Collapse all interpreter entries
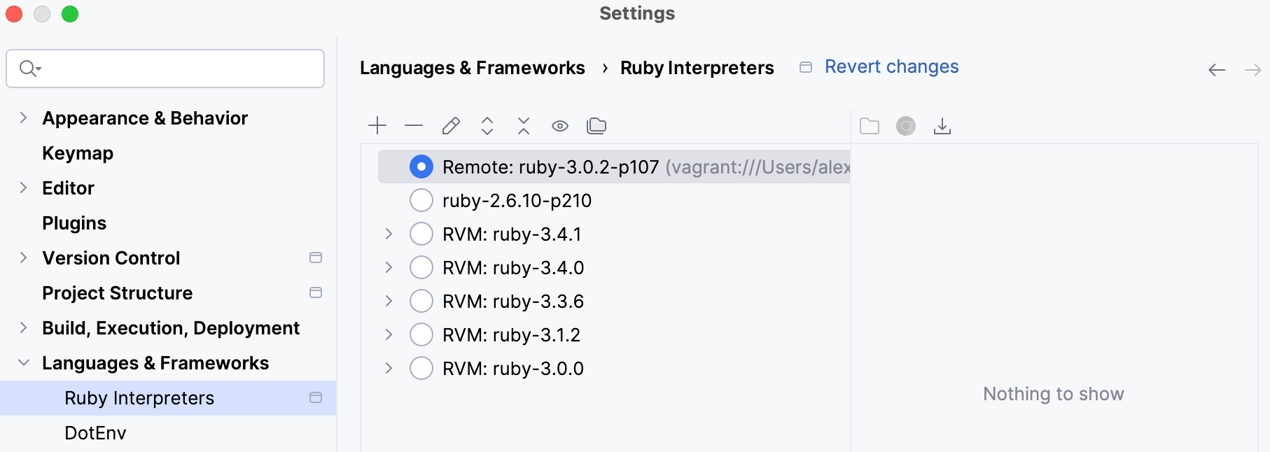Image resolution: width=1270 pixels, height=452 pixels. click(523, 125)
